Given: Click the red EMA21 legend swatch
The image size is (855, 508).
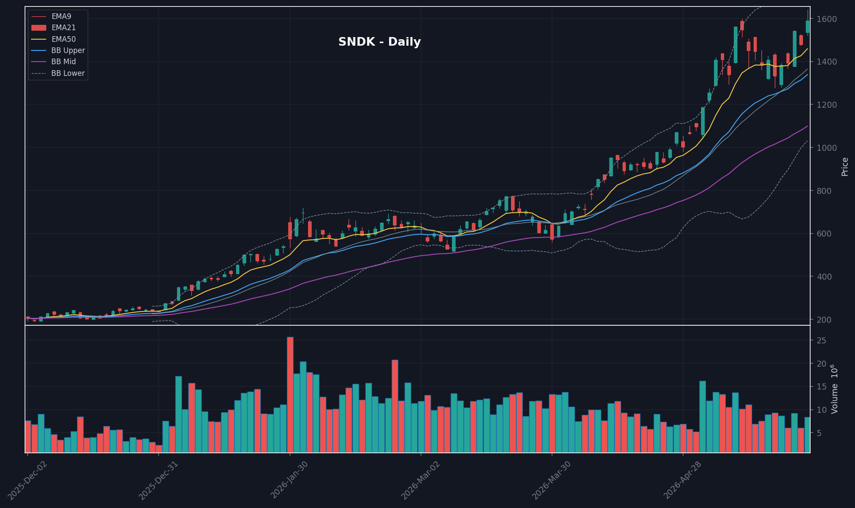Looking at the screenshot, I should click(39, 28).
